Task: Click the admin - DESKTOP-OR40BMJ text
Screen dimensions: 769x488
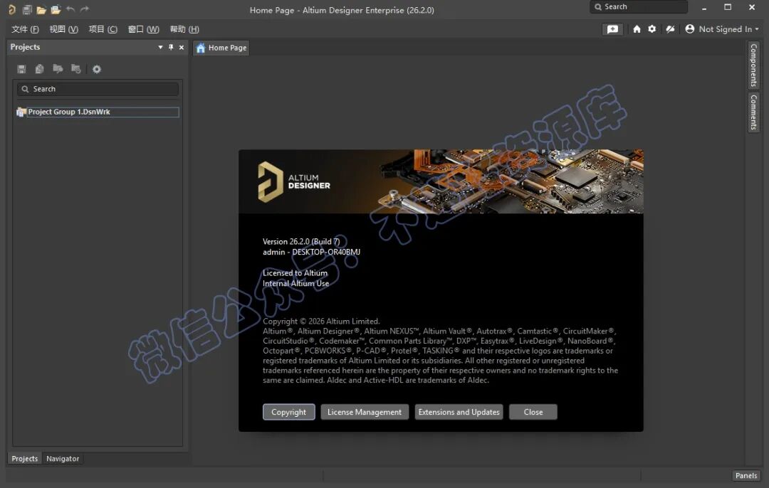Action: [x=311, y=252]
